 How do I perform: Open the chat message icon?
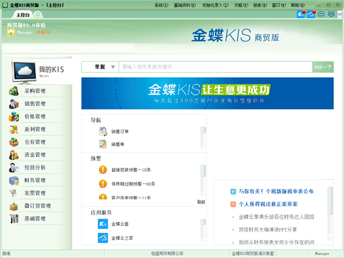[331, 14]
